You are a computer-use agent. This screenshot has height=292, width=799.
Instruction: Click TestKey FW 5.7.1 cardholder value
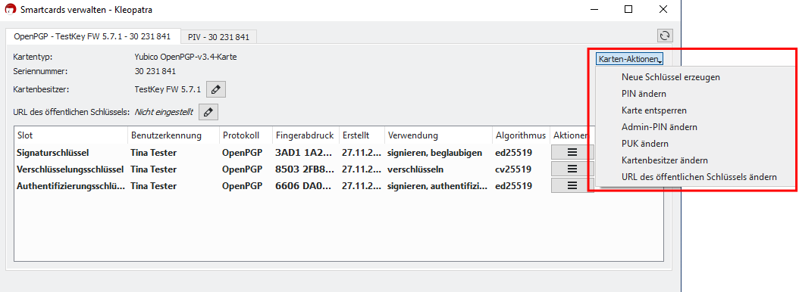click(x=168, y=90)
